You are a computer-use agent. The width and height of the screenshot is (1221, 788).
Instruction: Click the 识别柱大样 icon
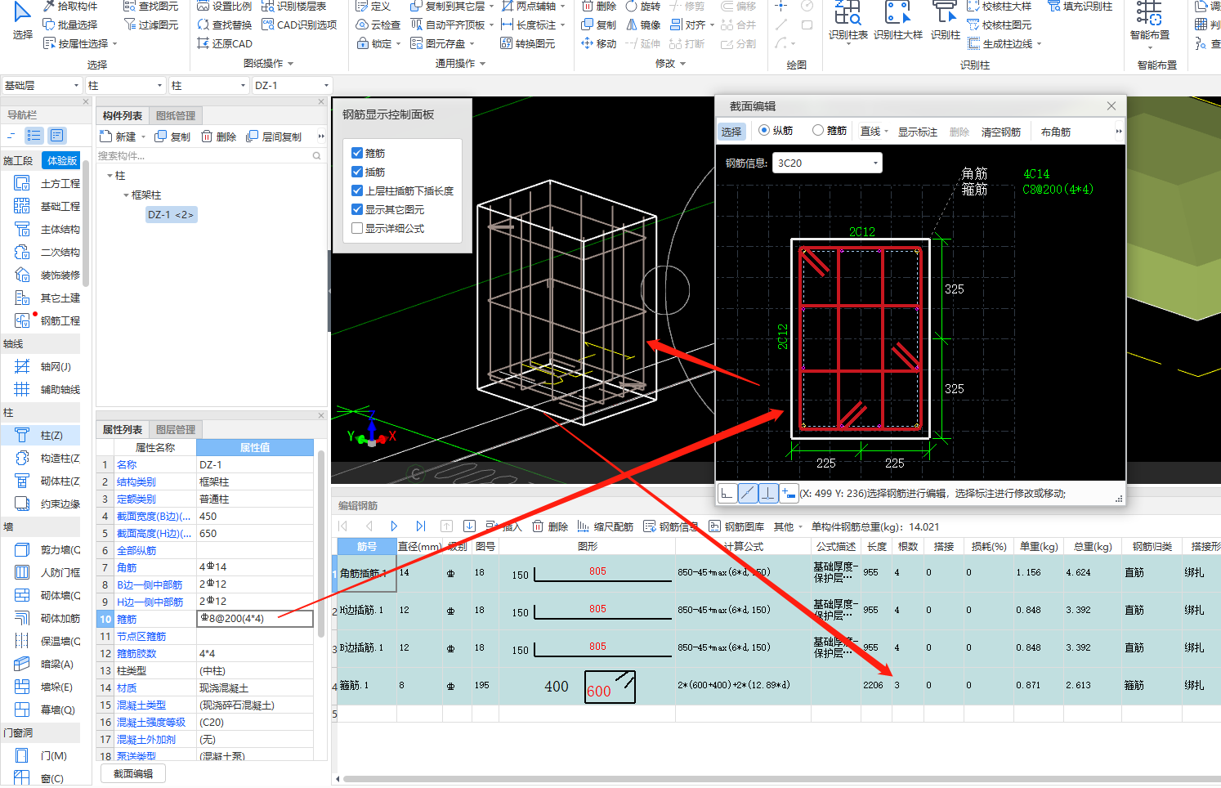coord(897,20)
